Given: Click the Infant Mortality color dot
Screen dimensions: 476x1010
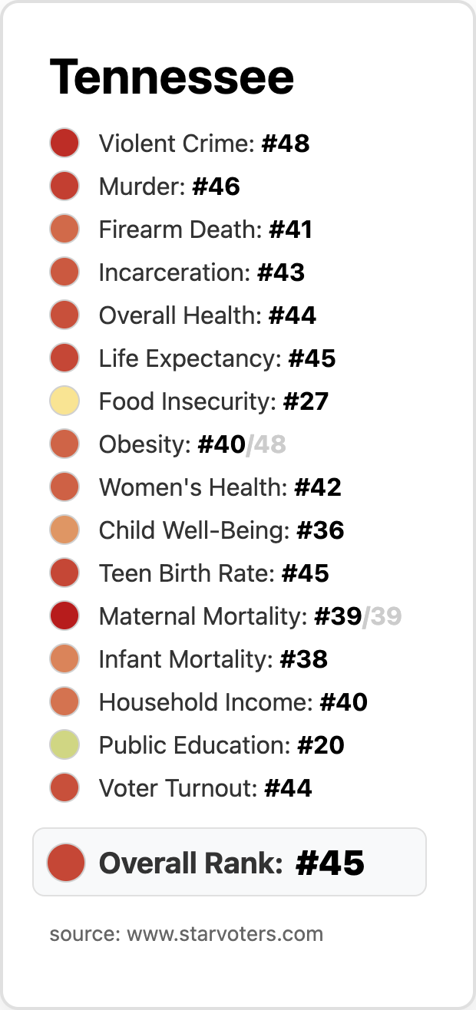Looking at the screenshot, I should tap(64, 659).
